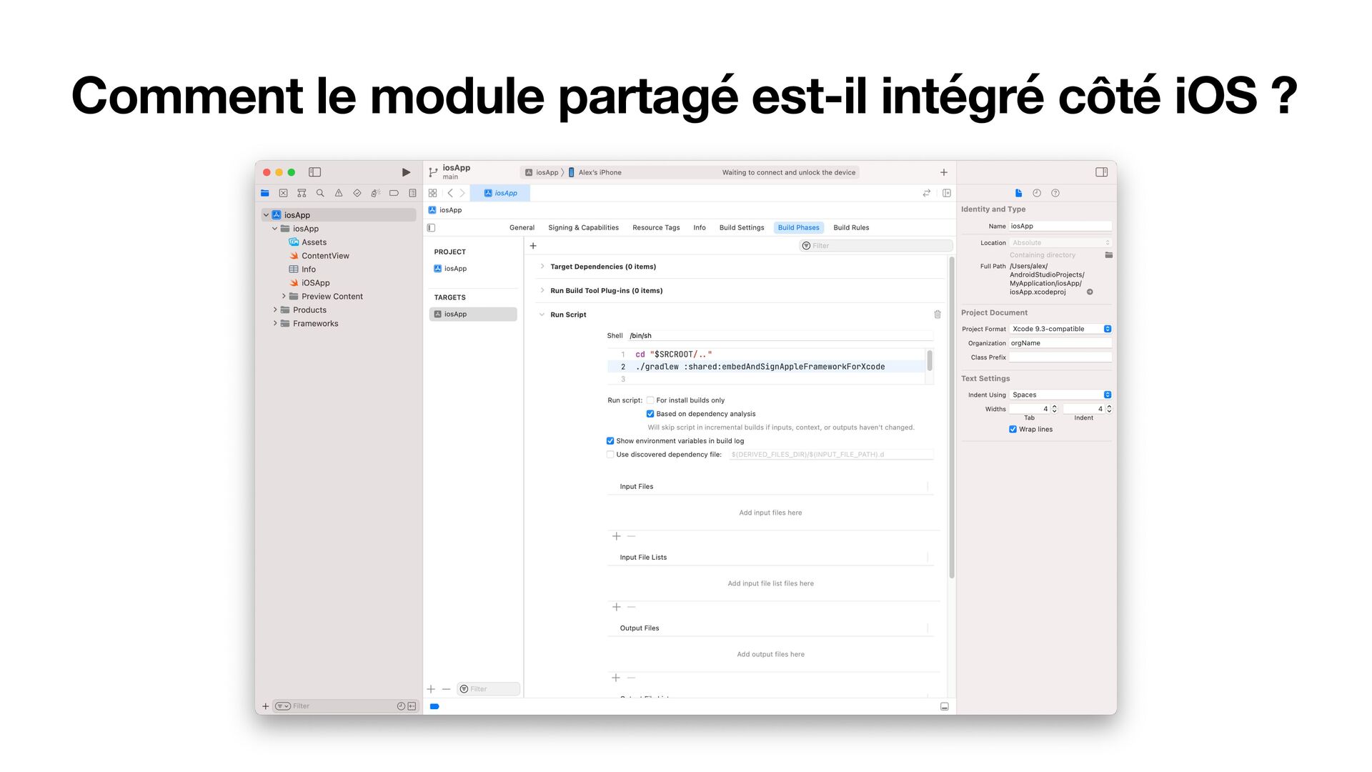Screen dimensions: 1372x772
Task: Open the Location dropdown
Action: point(1060,243)
